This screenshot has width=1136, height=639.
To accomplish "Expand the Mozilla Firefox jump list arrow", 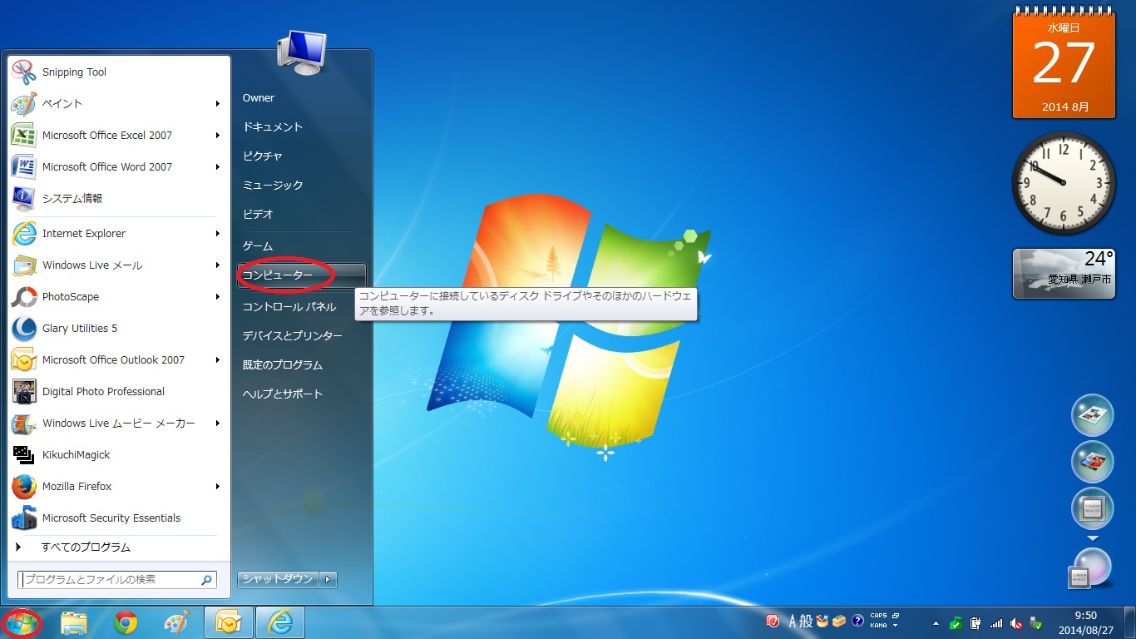I will pyautogui.click(x=217, y=487).
